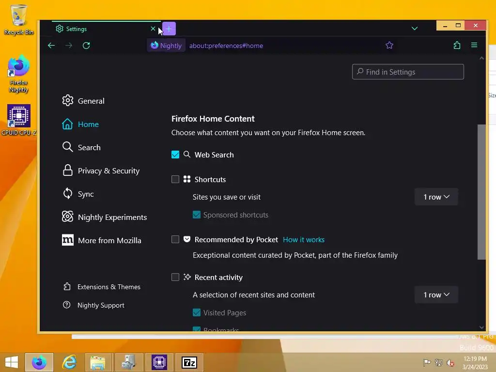Click the CPU-Z taskbar icon
This screenshot has height=372, width=496.
159,362
